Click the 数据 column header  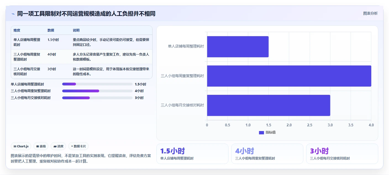pos(51,30)
